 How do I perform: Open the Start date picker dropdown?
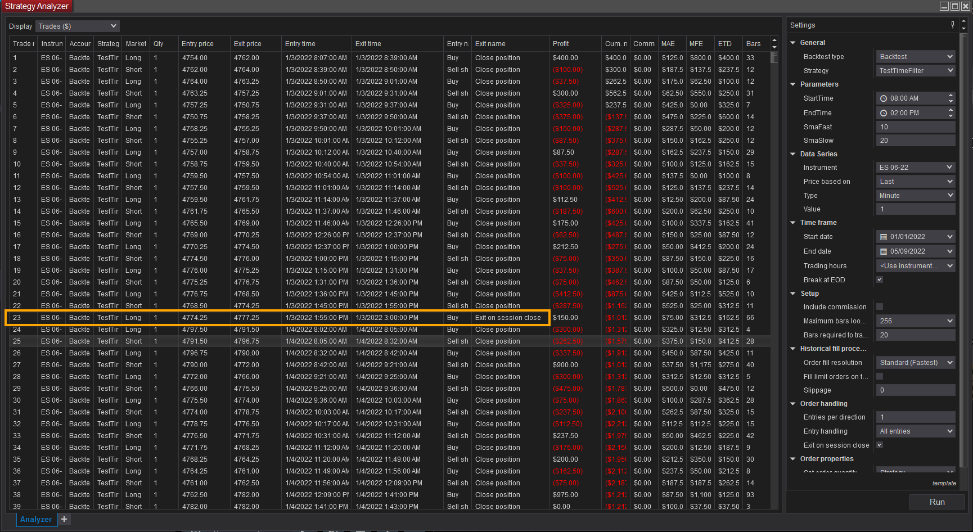(x=950, y=237)
